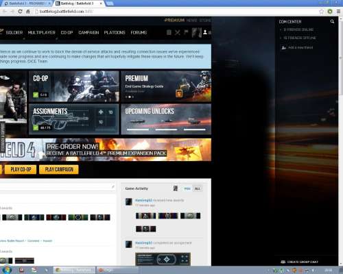Open the CAMPAIGN navigation item
Viewport: 343px width, 274px height.
(x=88, y=33)
